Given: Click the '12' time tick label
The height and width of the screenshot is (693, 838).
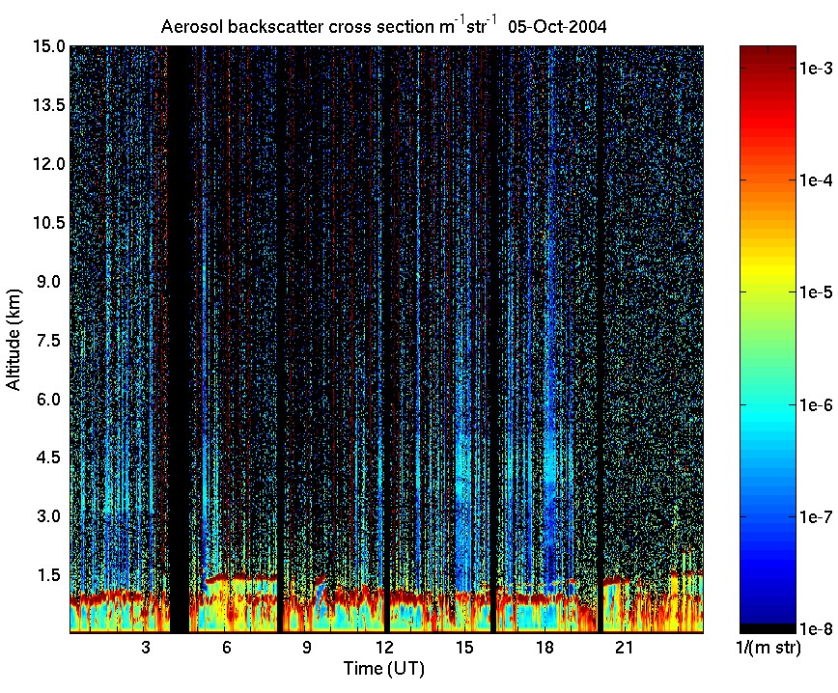Looking at the screenshot, I should [x=384, y=648].
